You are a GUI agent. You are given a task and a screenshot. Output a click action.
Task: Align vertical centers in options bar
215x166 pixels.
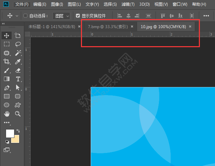click(172, 16)
